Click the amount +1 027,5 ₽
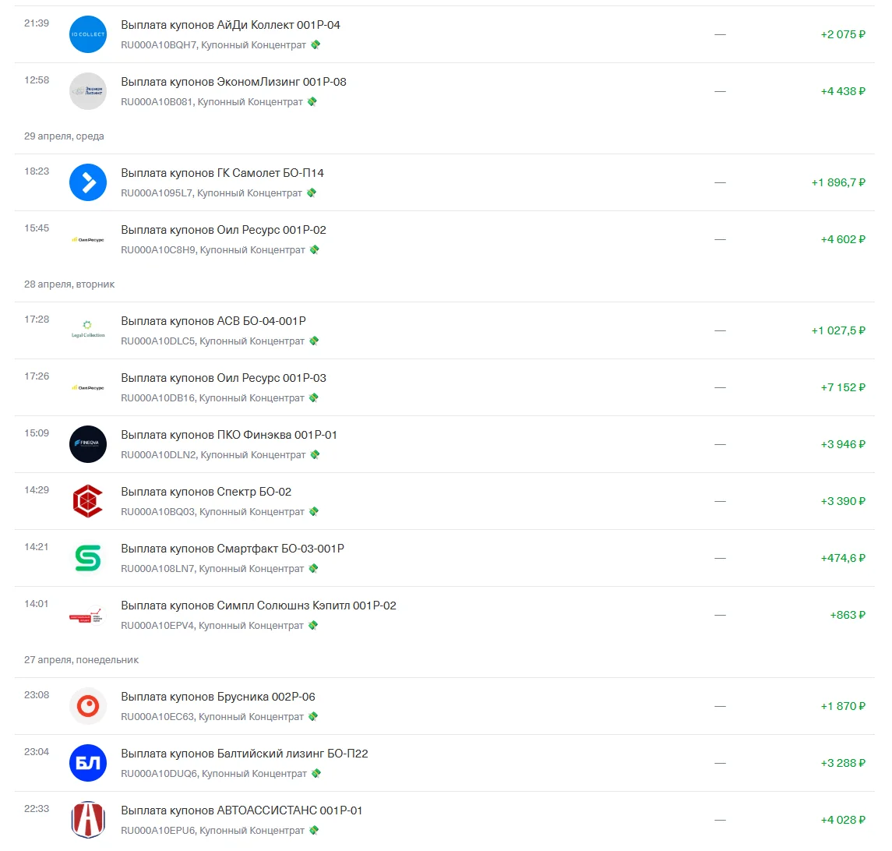This screenshot has width=892, height=851. pyautogui.click(x=838, y=330)
